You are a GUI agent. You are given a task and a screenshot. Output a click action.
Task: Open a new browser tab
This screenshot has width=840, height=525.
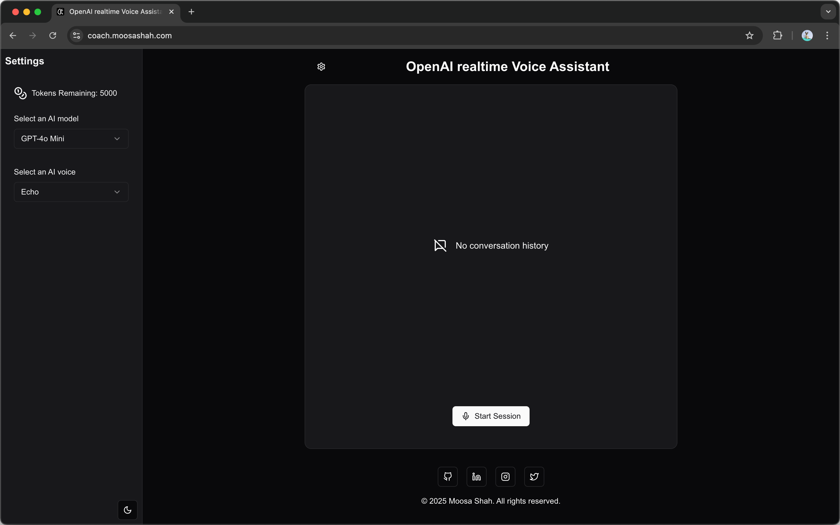coord(191,12)
